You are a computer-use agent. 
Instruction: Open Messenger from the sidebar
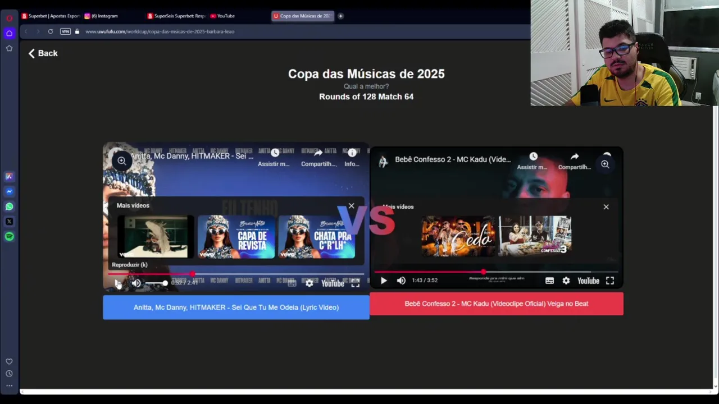pos(9,191)
